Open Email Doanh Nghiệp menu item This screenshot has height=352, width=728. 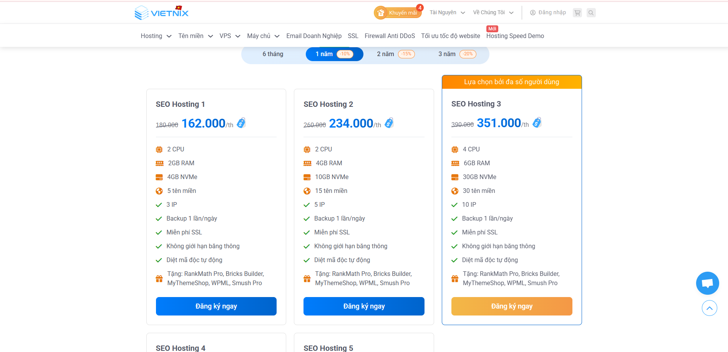click(x=314, y=36)
